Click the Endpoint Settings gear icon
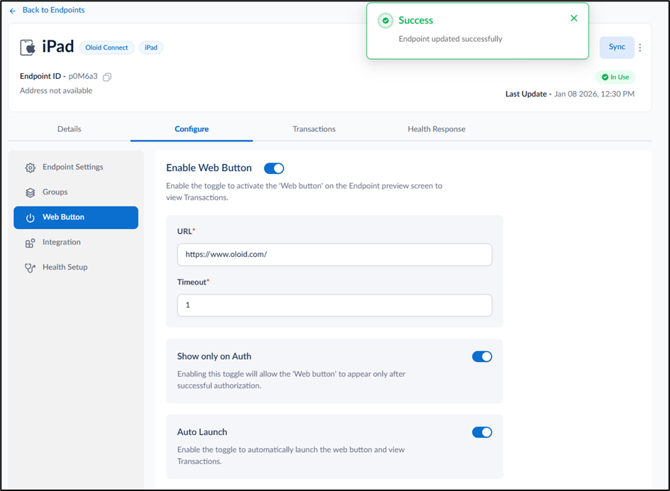This screenshot has height=491, width=670. [x=30, y=168]
